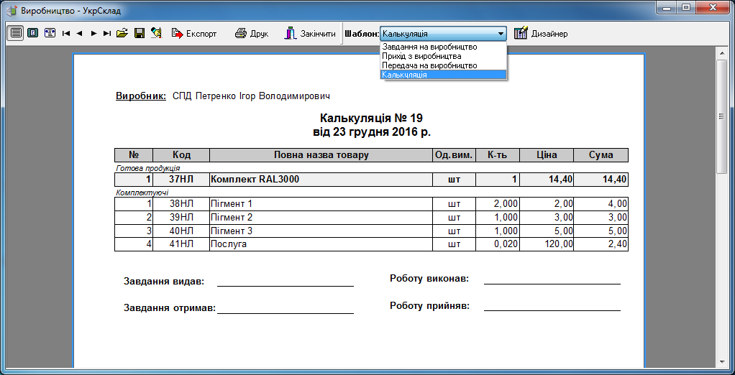This screenshot has width=735, height=375.
Task: Jump to the last page
Action: [107, 34]
